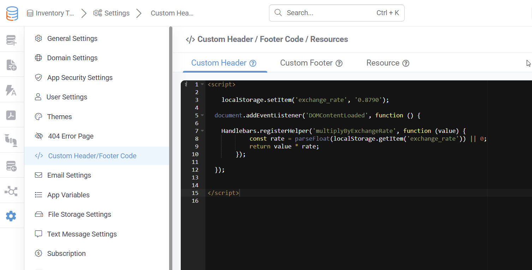Click the Text Message chat bubble icon
Screen dimensions: 532x270
pos(38,234)
